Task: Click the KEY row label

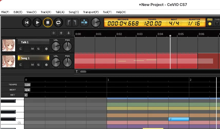Action: tap(13, 95)
